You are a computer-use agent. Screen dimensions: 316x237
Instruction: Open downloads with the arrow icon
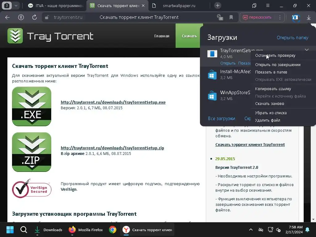pos(309,18)
